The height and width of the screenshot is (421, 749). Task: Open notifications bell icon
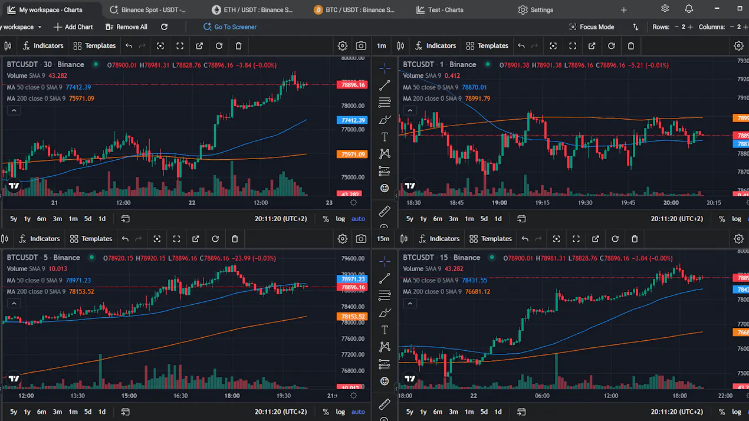pos(689,9)
